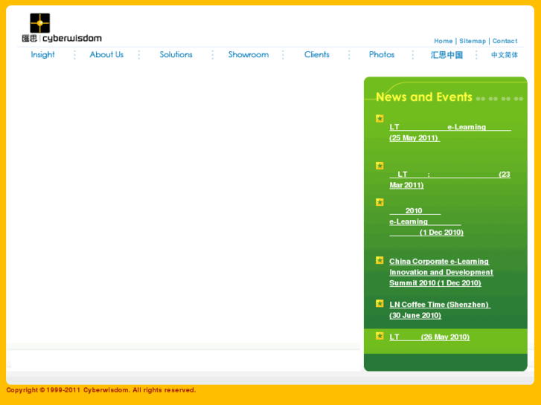Go to Home link
The image size is (541, 405).
point(443,41)
